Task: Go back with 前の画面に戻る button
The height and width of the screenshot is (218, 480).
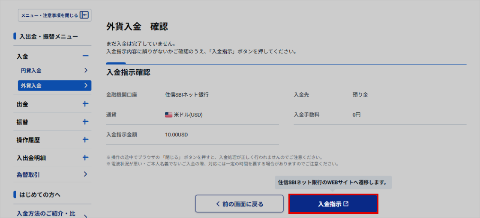Action: [239, 204]
